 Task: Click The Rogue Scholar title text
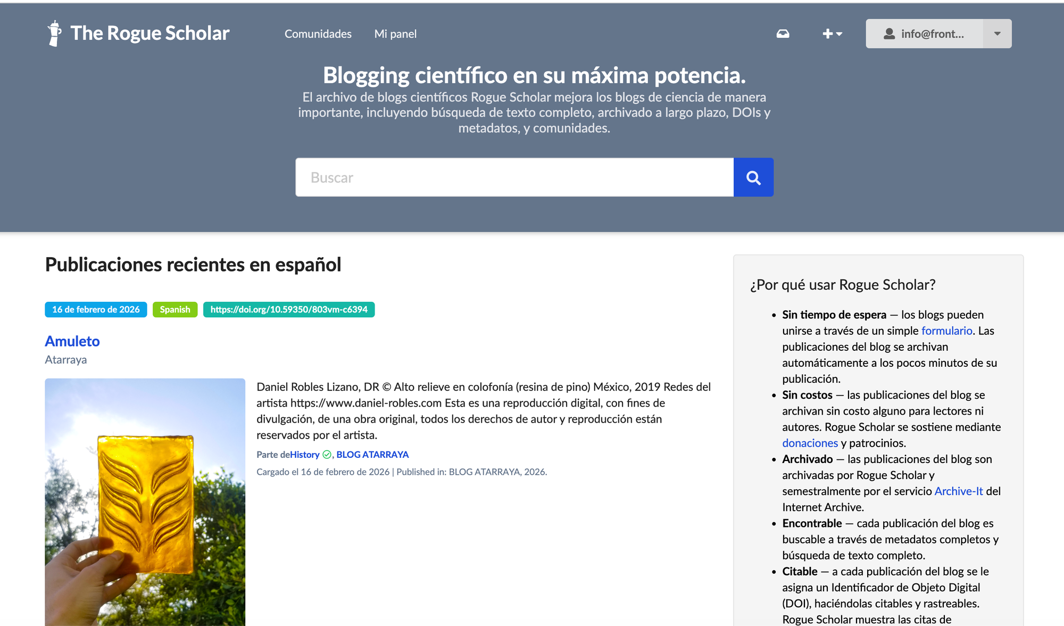(x=149, y=33)
